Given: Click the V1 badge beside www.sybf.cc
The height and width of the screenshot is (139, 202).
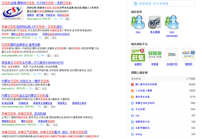Looking at the screenshot, I should coord(31,88).
